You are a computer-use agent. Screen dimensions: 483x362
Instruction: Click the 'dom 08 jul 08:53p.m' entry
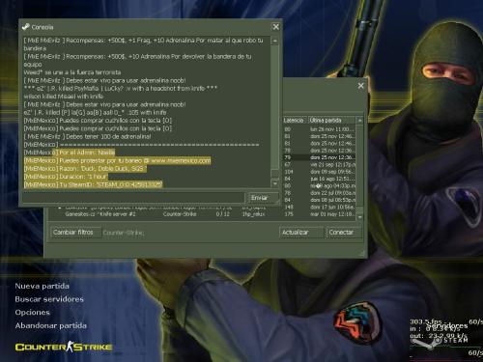pyautogui.click(x=332, y=200)
